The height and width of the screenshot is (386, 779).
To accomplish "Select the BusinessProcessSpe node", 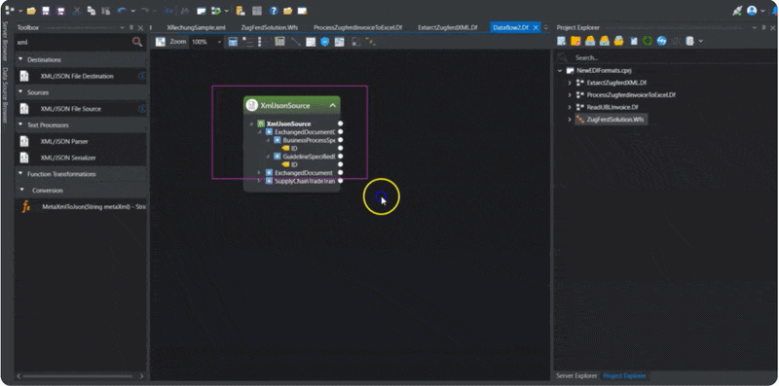I will point(309,140).
